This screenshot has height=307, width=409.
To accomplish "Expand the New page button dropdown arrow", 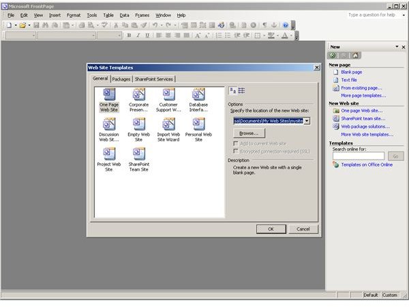I will pos(16,25).
